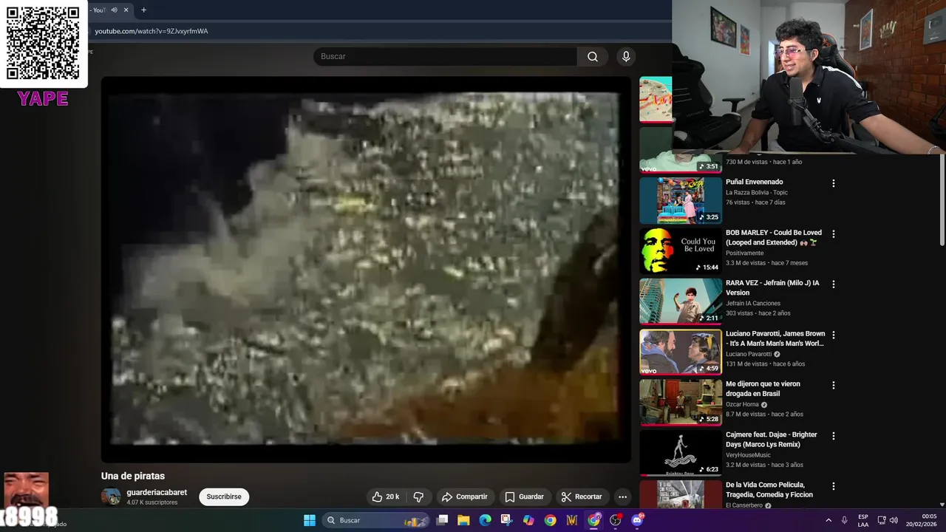
Task: Click the Ozcar Homa channel name
Action: (x=742, y=404)
